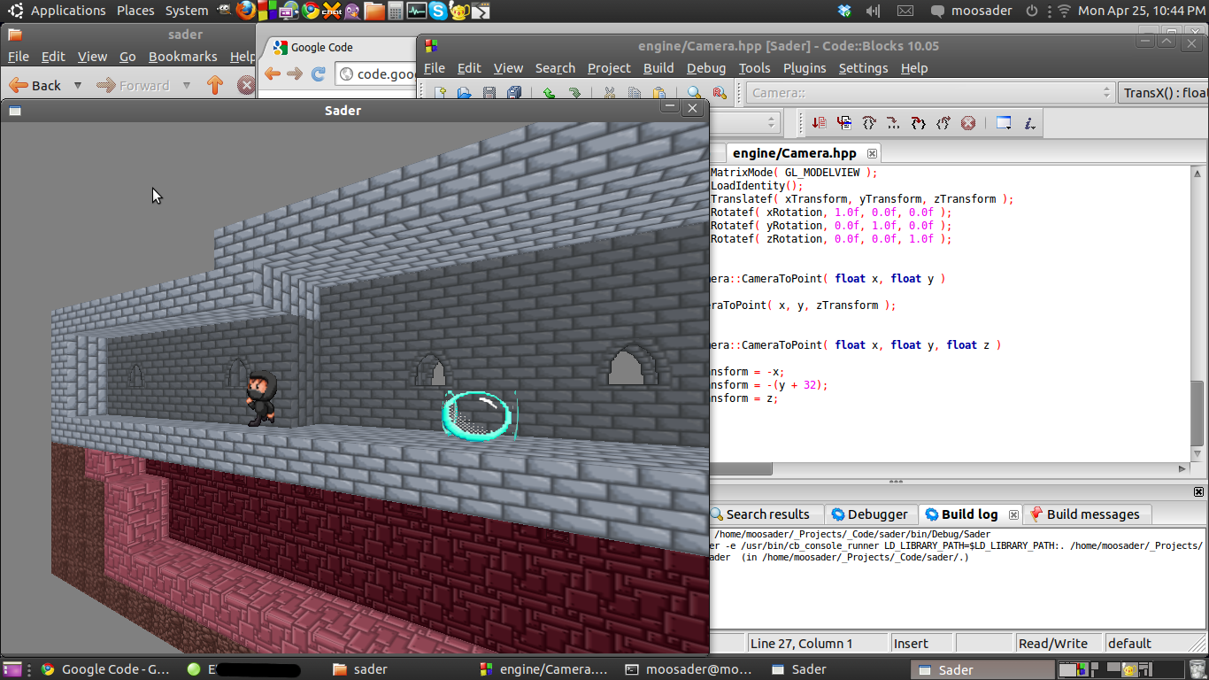Screen dimensions: 1209x680
Task: Click the Save file floppy icon
Action: tap(489, 93)
